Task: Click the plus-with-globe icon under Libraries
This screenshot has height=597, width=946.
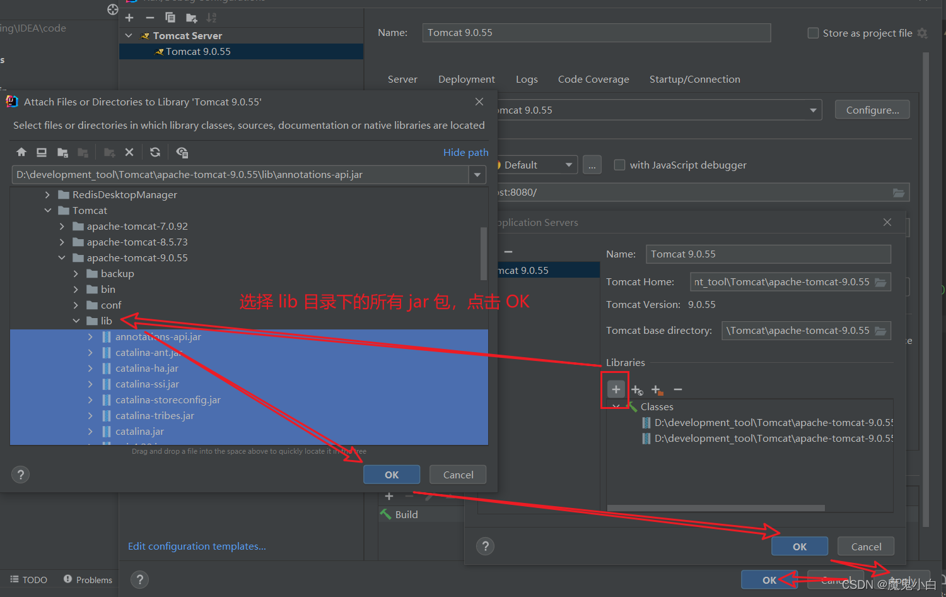Action: click(x=637, y=390)
